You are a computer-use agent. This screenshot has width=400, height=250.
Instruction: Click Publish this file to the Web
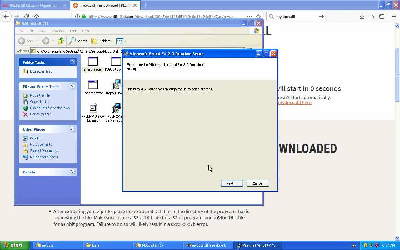coord(50,108)
